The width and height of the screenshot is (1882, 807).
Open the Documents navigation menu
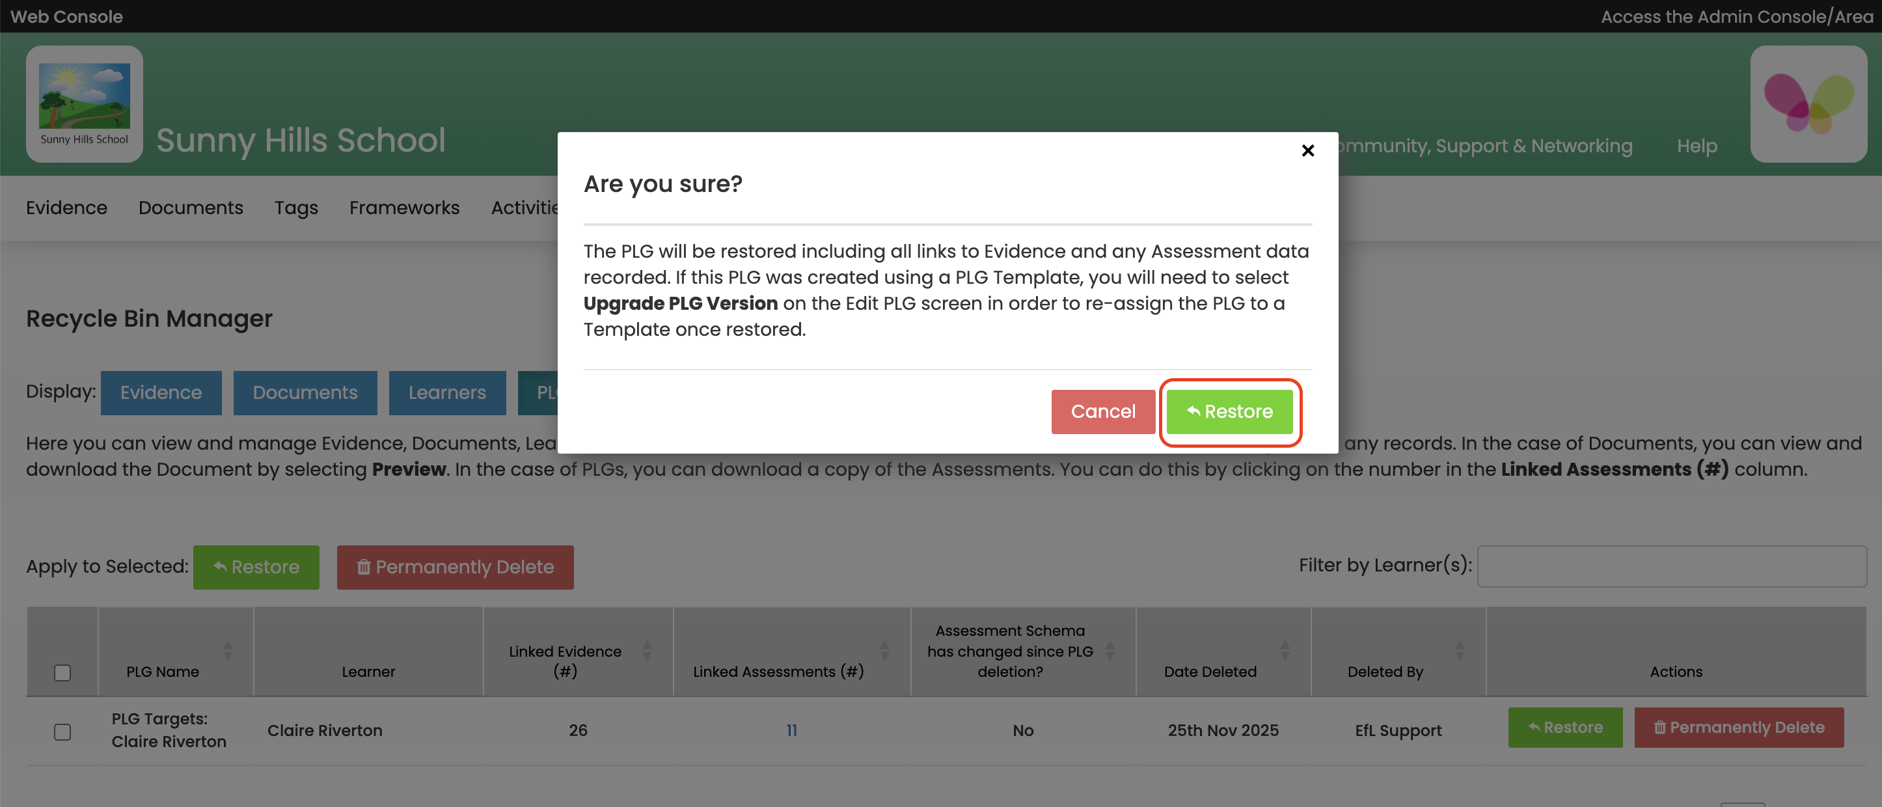(x=191, y=208)
